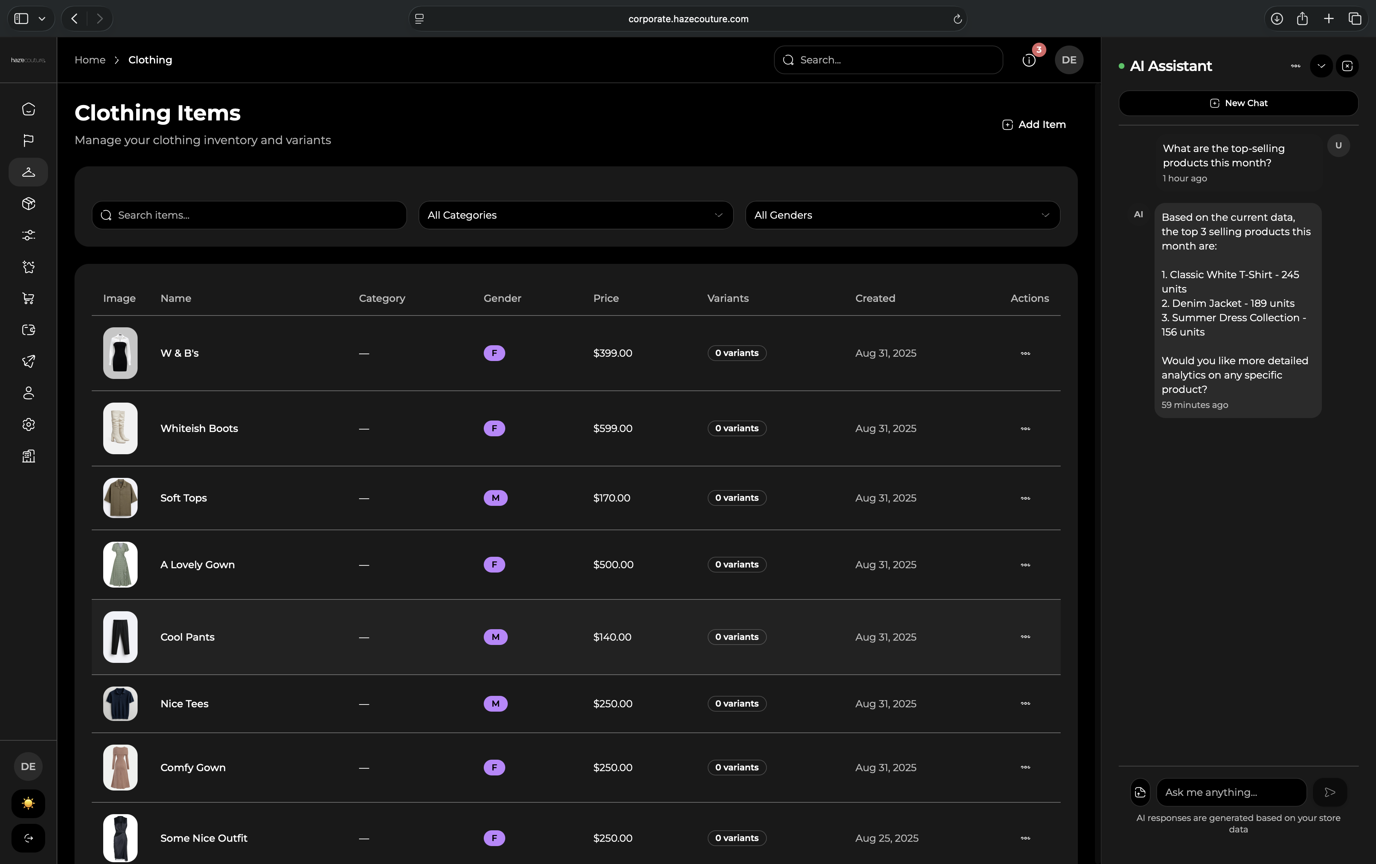Screen dimensions: 1376x864
Task: Toggle the clothing hanger section in sidebar
Action: point(28,172)
